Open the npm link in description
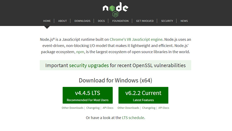This screenshot has height=131, width=232. click(x=80, y=52)
